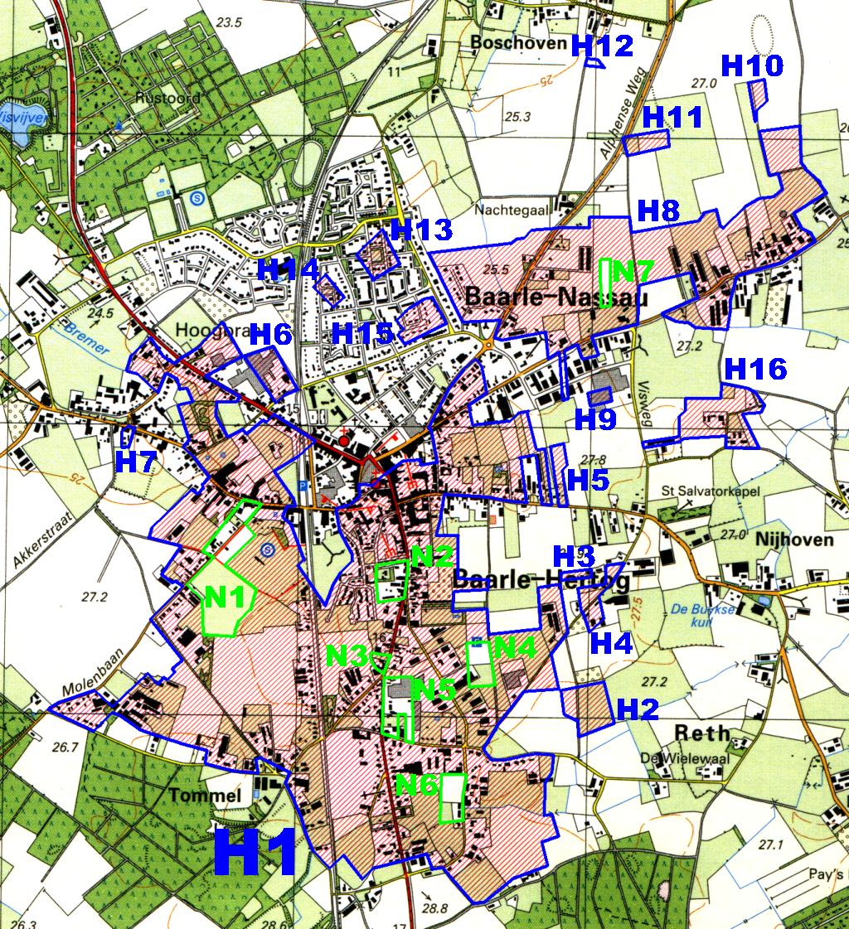Click the blue H4 enclave label
Image resolution: width=849 pixels, height=929 pixels.
[x=611, y=643]
